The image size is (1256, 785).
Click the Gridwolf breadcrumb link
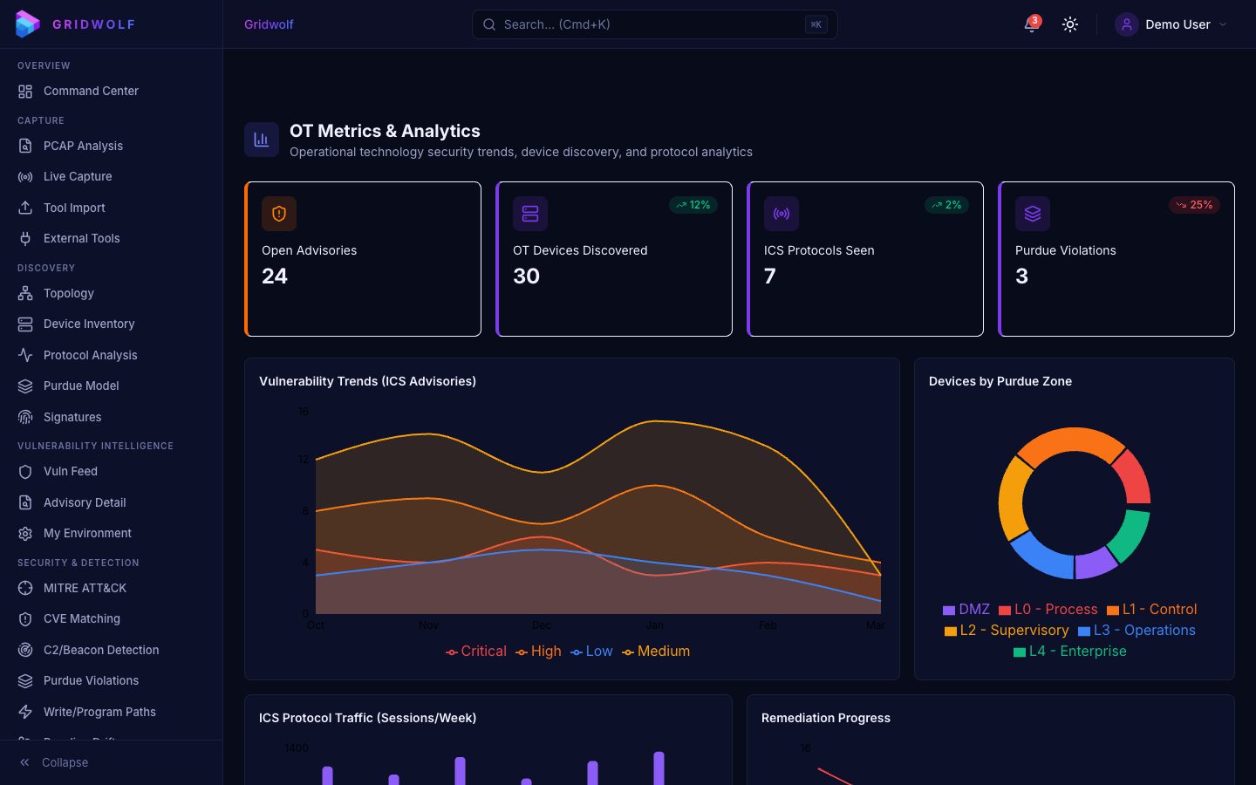coord(269,24)
